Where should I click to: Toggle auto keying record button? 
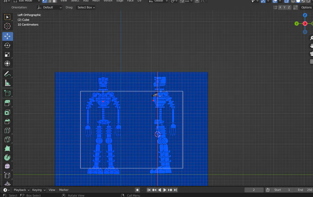[137, 190]
